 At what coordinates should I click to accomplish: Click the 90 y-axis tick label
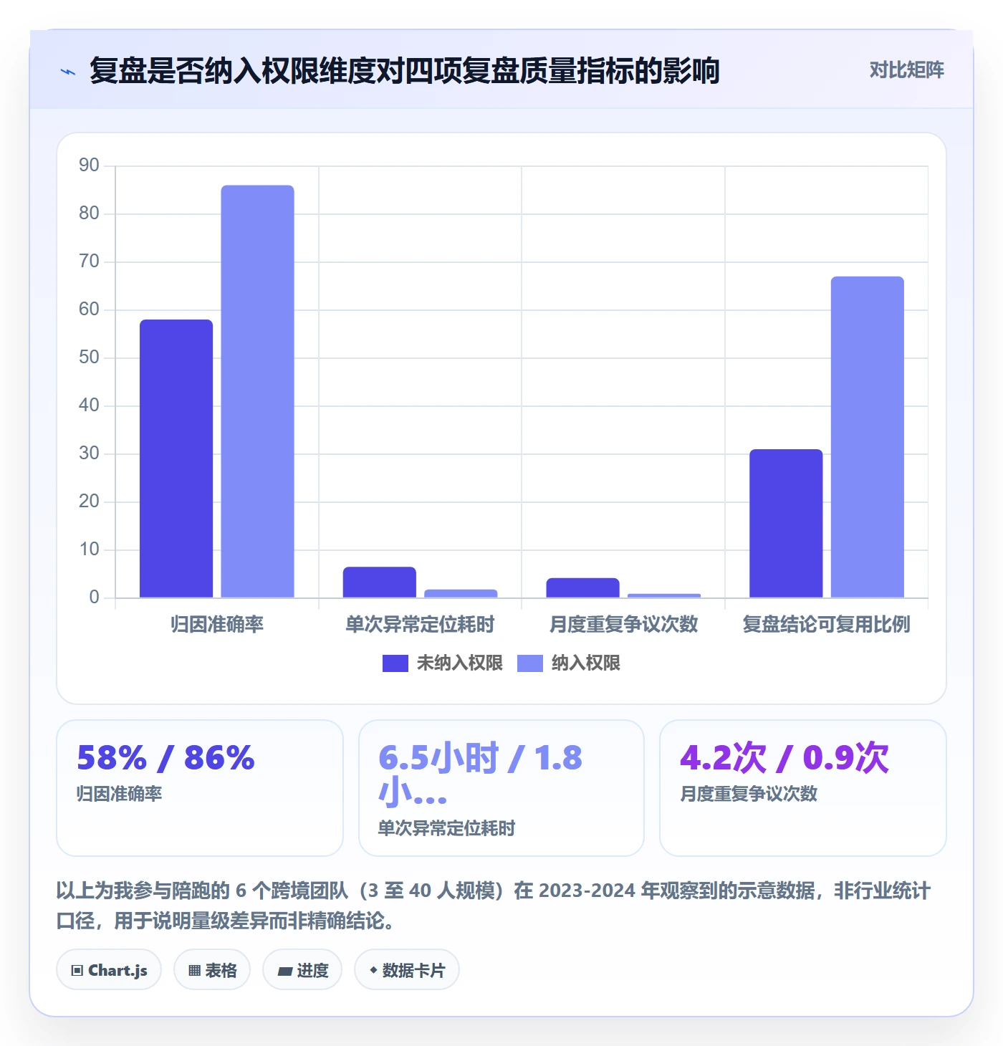(90, 165)
